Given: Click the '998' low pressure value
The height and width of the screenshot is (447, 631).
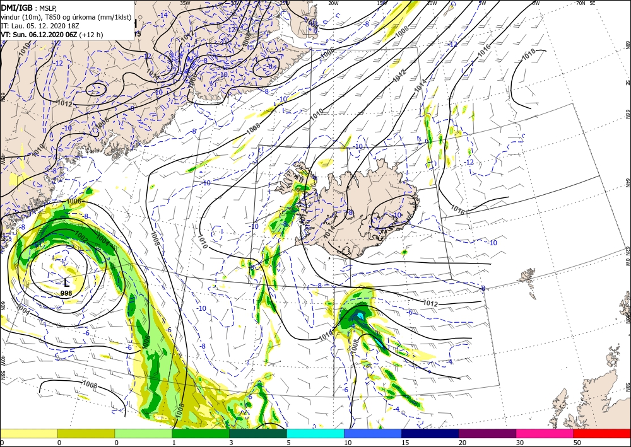Looking at the screenshot, I should click(x=66, y=293).
